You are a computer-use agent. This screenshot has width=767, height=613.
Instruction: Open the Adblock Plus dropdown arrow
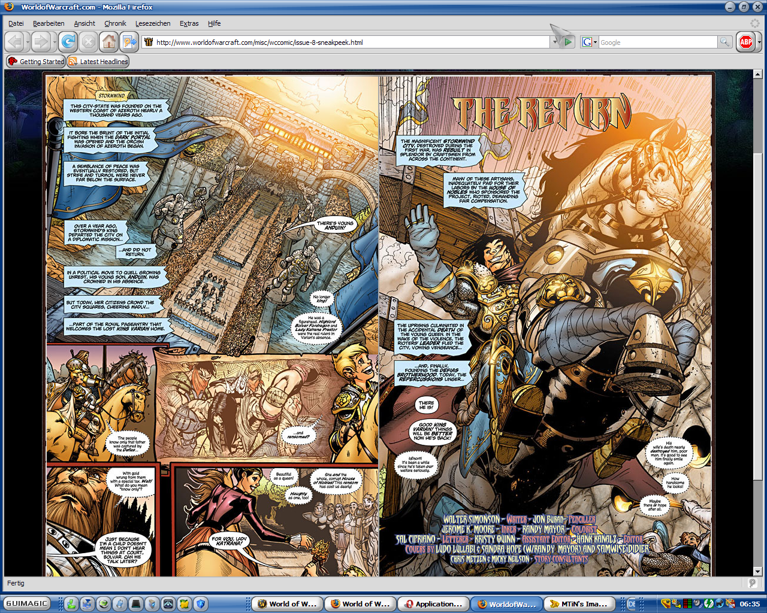759,42
